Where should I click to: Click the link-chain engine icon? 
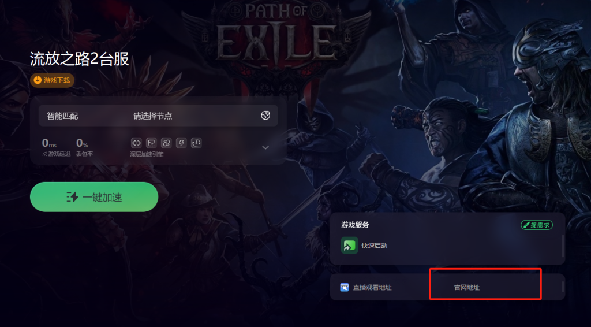tap(136, 143)
